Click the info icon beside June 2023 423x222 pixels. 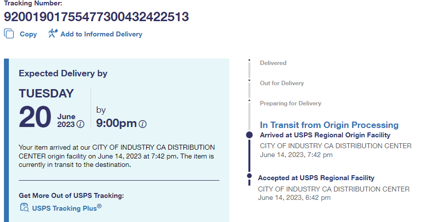pyautogui.click(x=80, y=124)
